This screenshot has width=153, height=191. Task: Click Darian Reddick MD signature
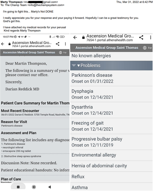(x=22, y=89)
